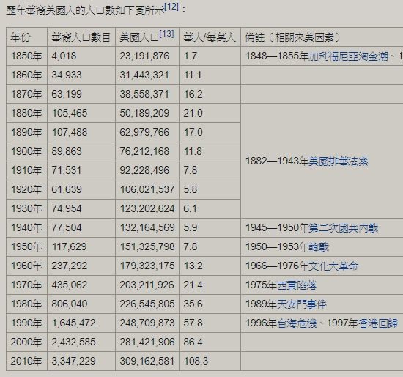
Task: Select the 1940年 year cell
Action: (26, 227)
